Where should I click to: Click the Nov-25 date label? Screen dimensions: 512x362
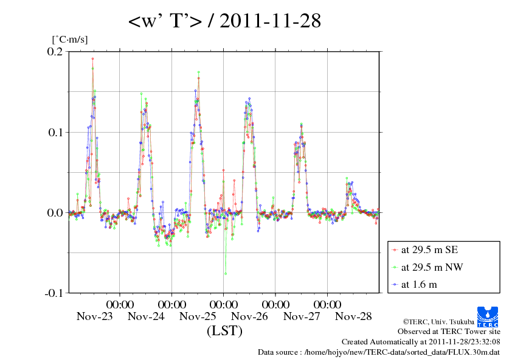(x=198, y=316)
